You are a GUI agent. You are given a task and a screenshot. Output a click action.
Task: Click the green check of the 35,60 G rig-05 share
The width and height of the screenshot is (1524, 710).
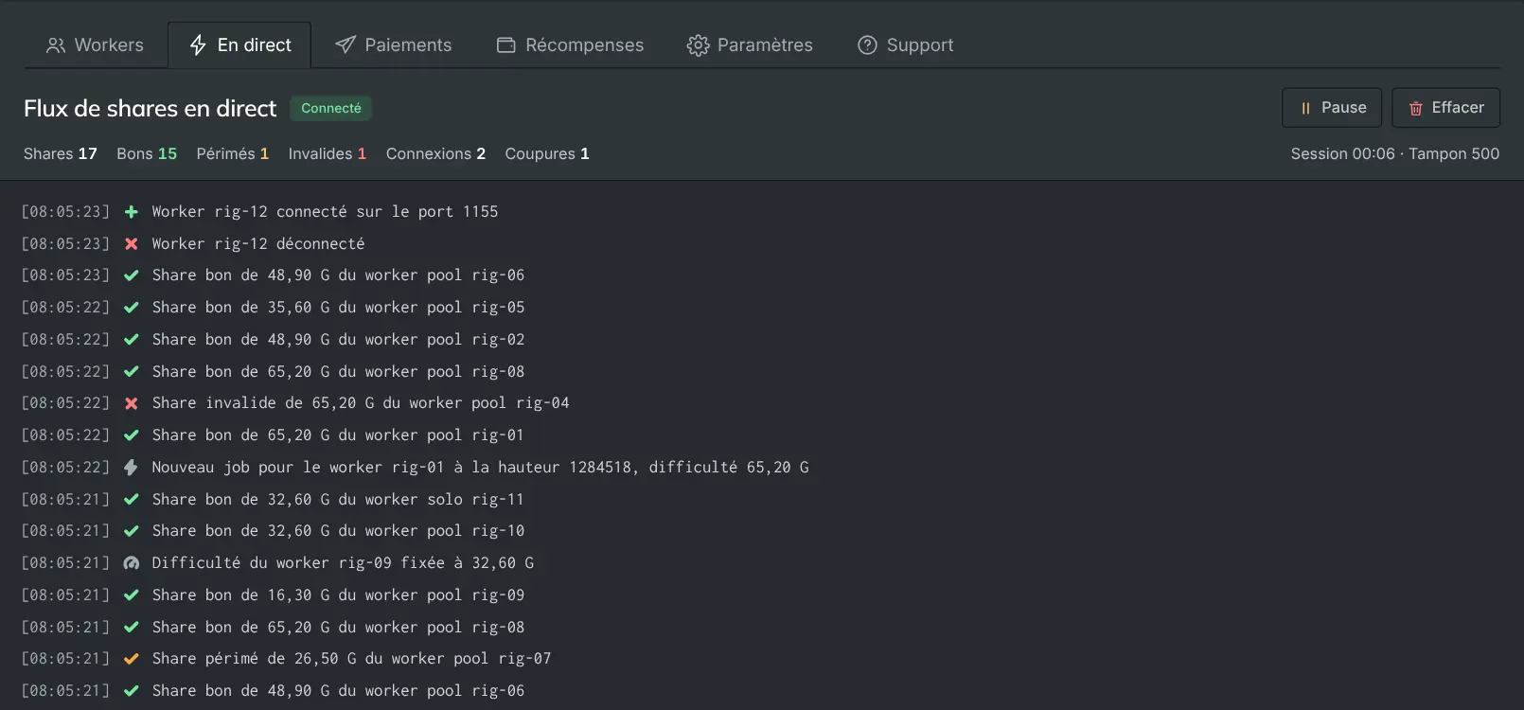coord(132,308)
